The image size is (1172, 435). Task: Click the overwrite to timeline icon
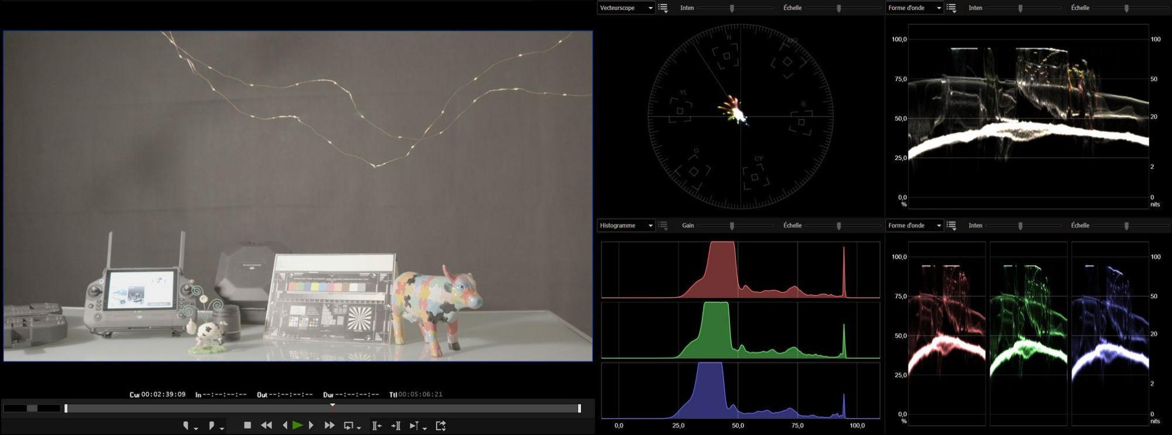click(396, 426)
